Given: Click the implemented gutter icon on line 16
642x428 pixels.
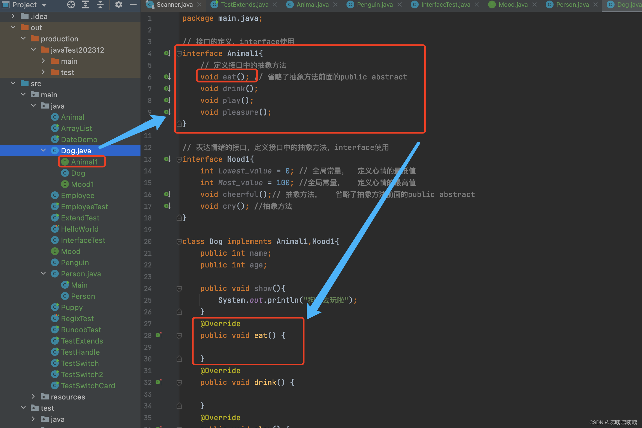Looking at the screenshot, I should coord(167,194).
